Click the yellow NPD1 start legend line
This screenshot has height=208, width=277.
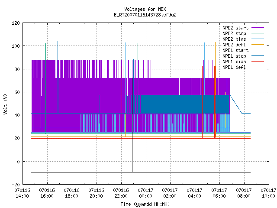pyautogui.click(x=258, y=50)
